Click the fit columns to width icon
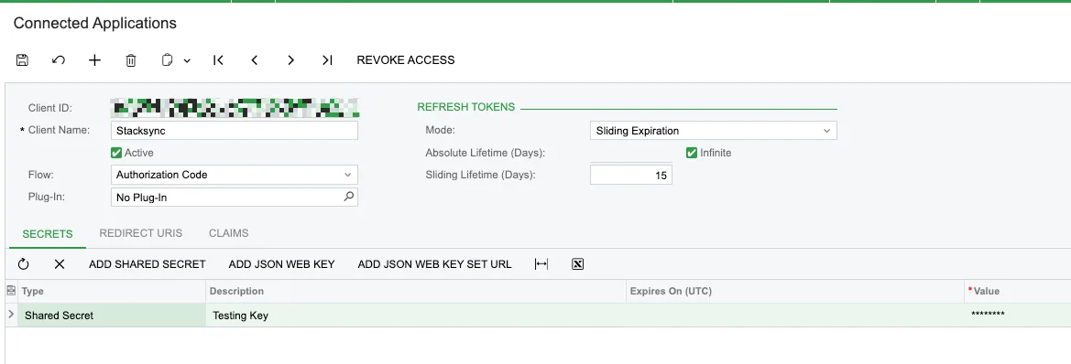1071x364 pixels. point(541,263)
